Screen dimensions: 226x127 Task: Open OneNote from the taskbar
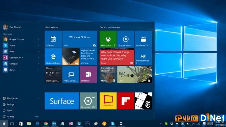coord(71,123)
